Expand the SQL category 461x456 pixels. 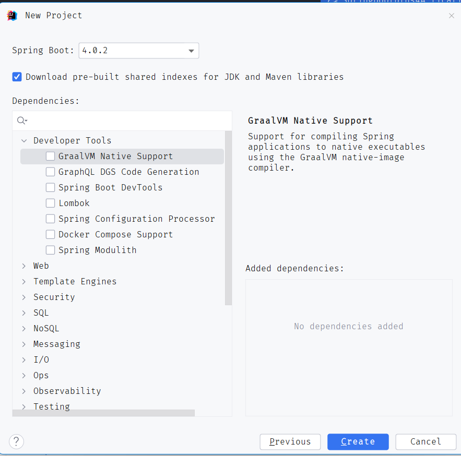24,313
